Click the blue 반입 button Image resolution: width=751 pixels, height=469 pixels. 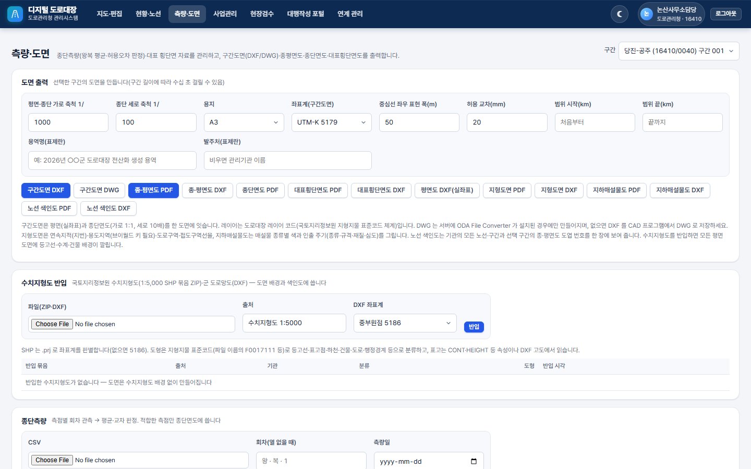[474, 327]
